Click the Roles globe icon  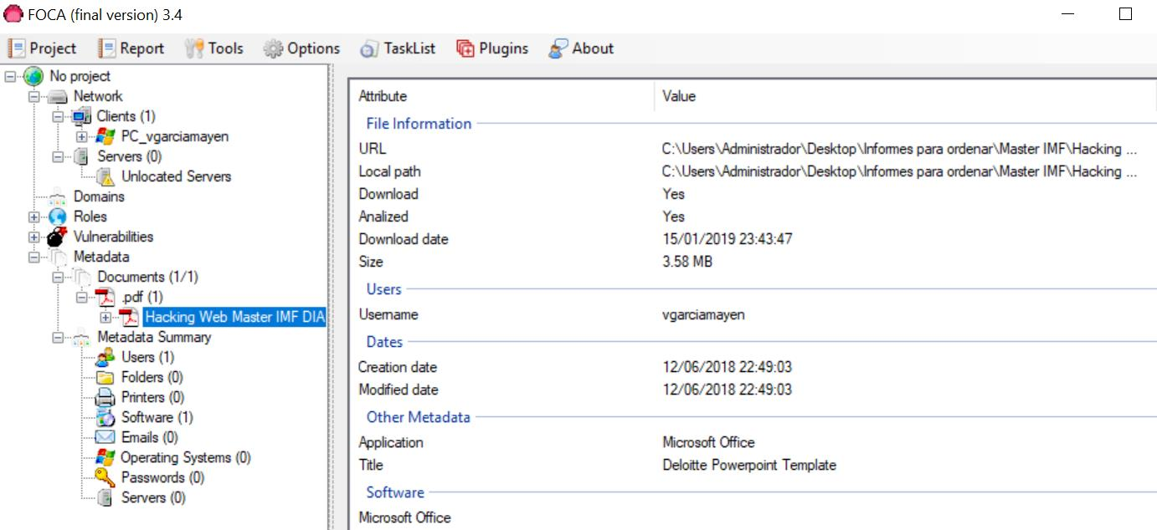(x=57, y=217)
